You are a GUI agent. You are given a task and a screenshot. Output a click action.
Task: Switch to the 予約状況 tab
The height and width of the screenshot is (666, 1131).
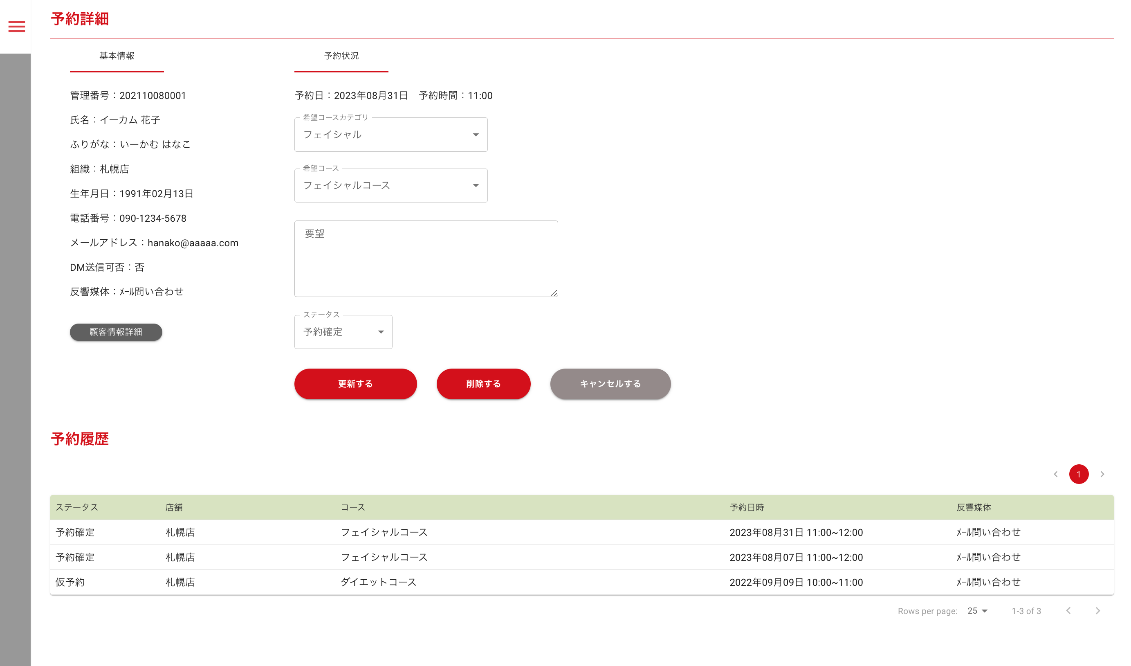point(341,56)
